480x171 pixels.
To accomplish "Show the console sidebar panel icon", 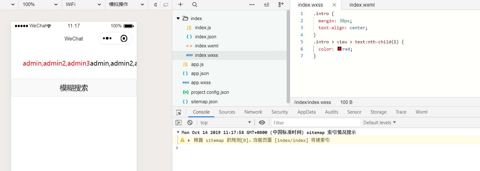I will point(179,123).
